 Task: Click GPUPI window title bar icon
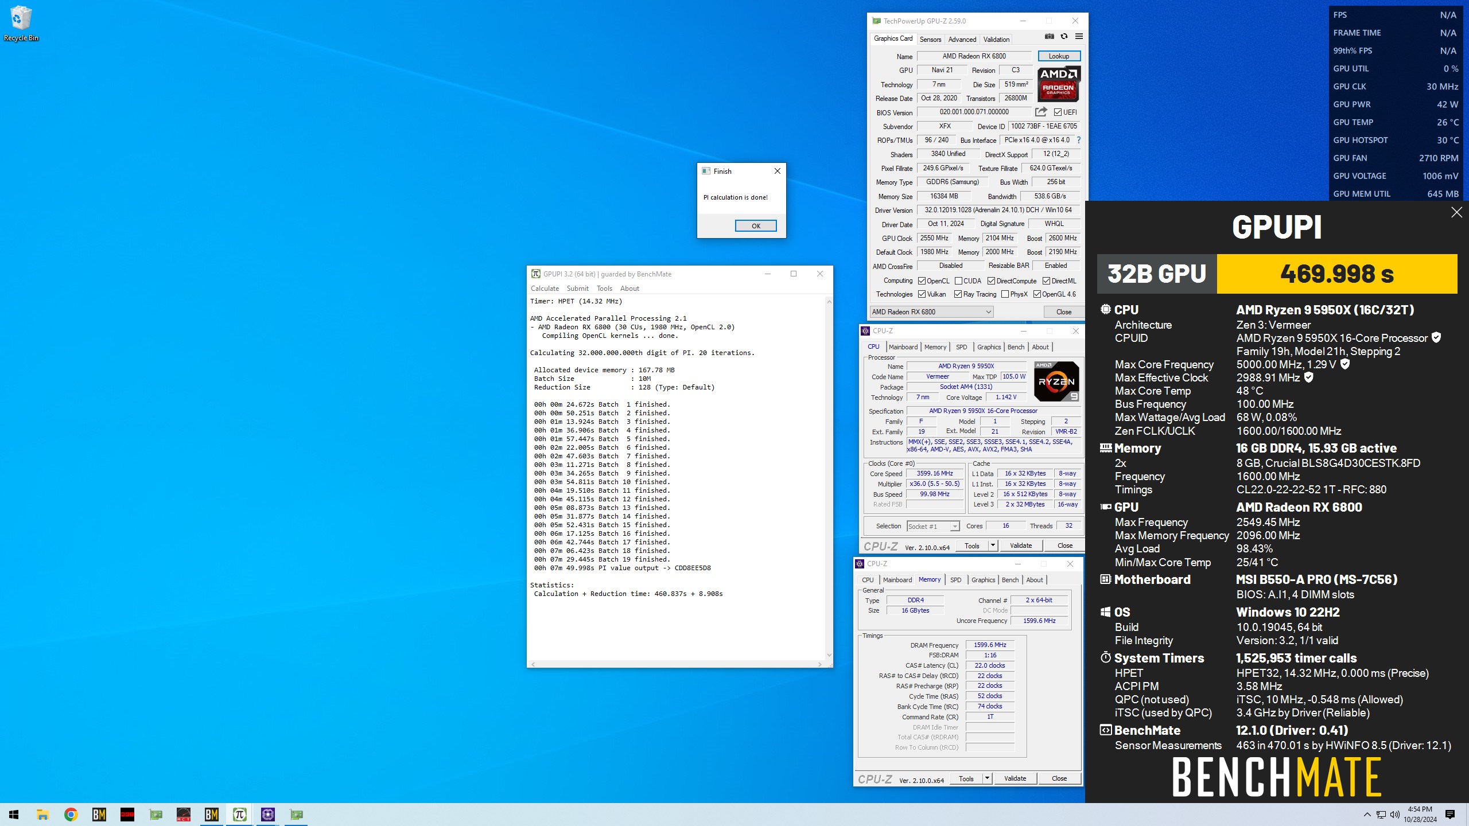pos(535,274)
